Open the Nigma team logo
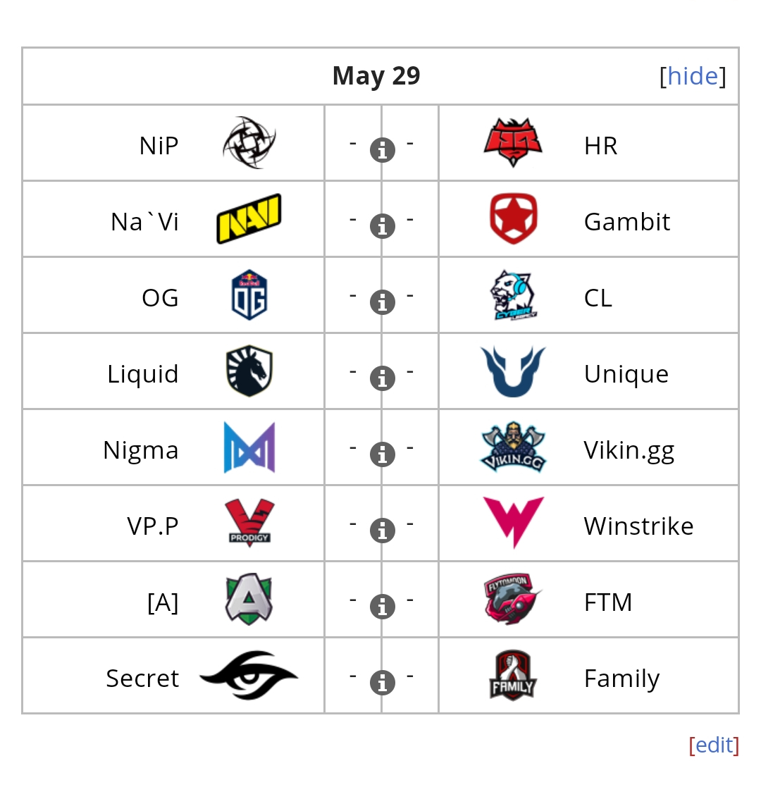Viewport: 761px width, 799px height. (x=249, y=447)
